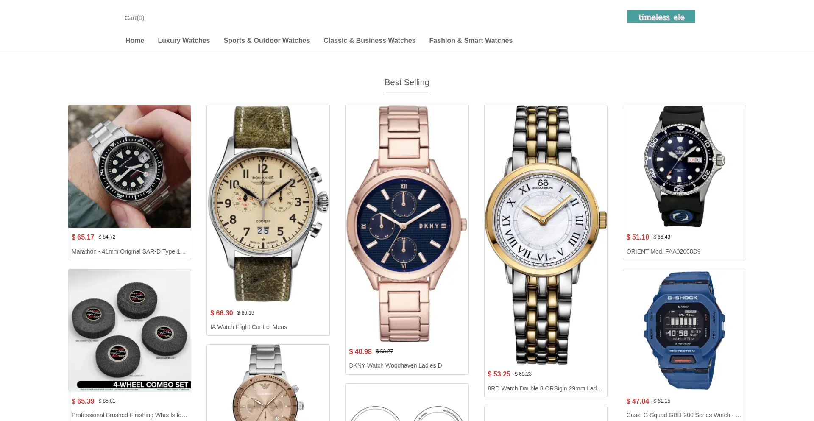Open the Marathon SAR-D watch image
Image resolution: width=814 pixels, height=421 pixels.
coord(129,166)
